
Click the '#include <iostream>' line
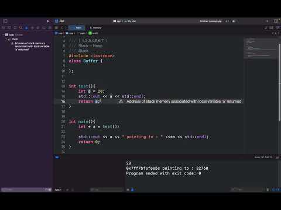tap(91, 56)
